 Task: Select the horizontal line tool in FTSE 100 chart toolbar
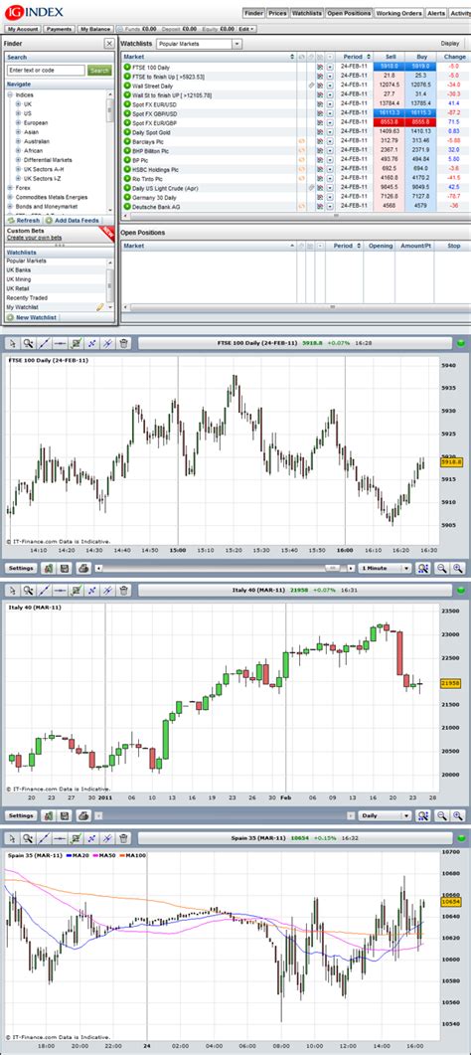point(61,343)
